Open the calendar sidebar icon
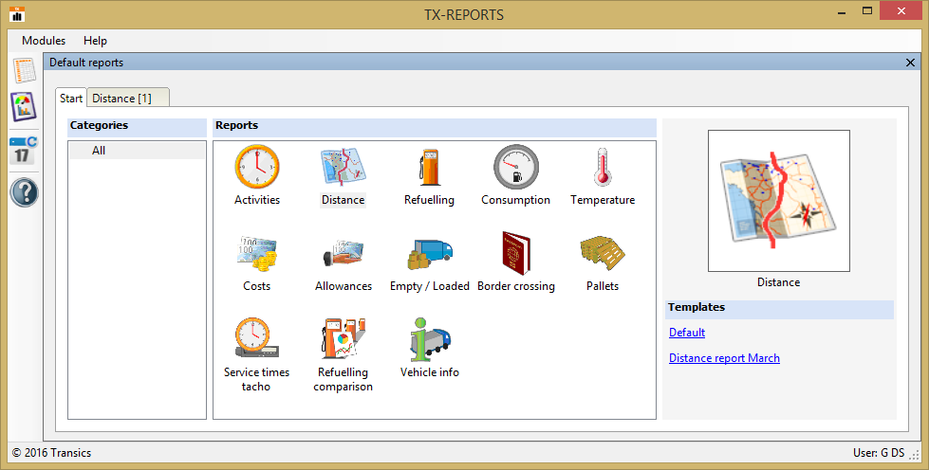 point(24,151)
